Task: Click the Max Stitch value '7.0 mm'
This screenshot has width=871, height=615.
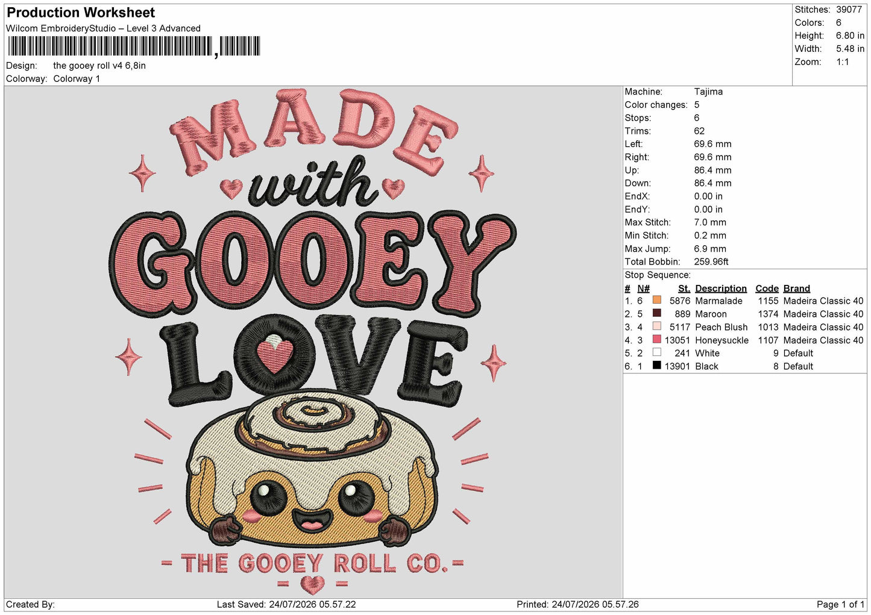Action: (710, 222)
